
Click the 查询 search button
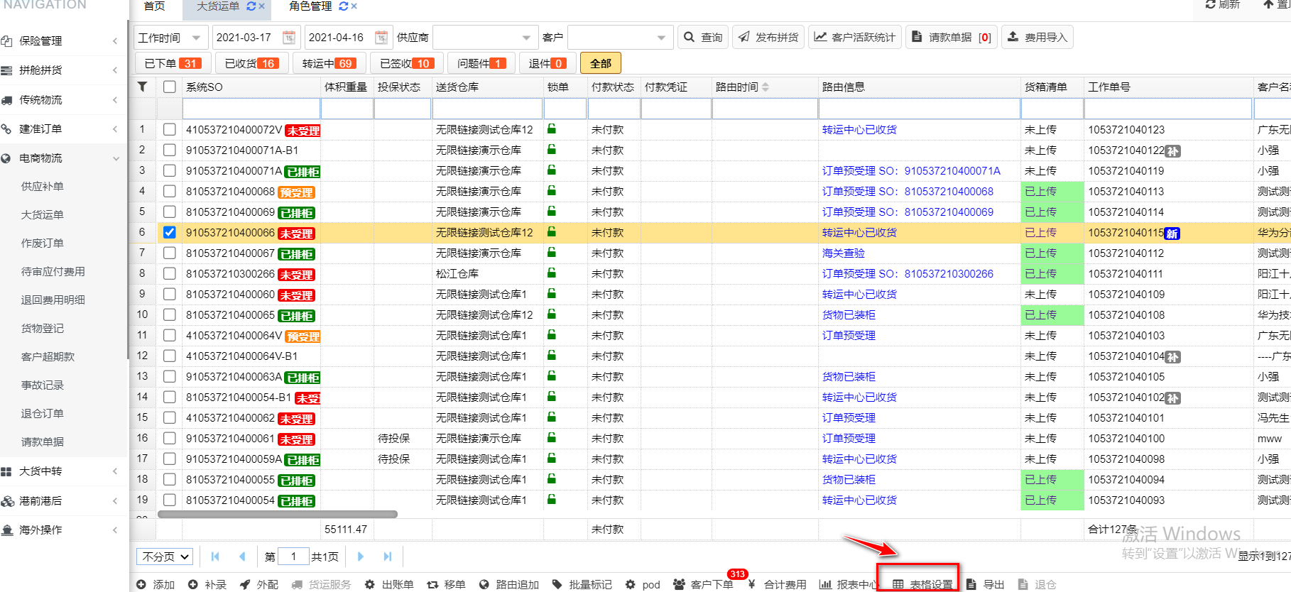point(703,37)
